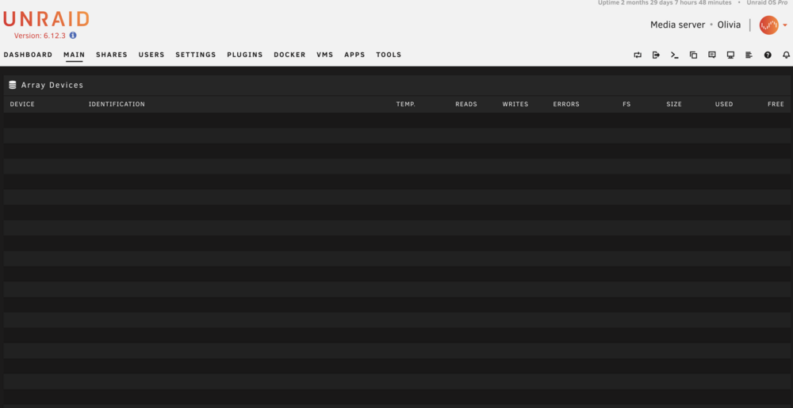Click the TEMP. column header

click(x=405, y=105)
